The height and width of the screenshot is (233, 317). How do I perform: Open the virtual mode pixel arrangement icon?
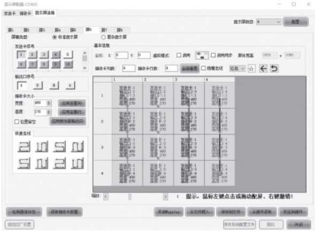(202, 55)
